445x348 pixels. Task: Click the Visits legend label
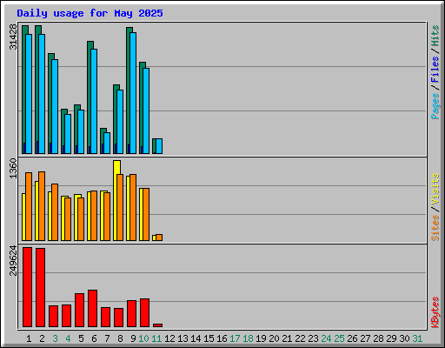click(x=435, y=189)
